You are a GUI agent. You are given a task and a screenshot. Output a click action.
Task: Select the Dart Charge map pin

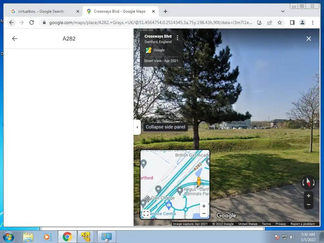tap(158, 190)
